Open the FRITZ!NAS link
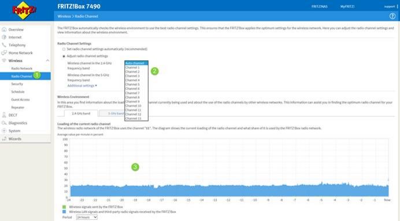This screenshot has width=400, height=221. [320, 6]
